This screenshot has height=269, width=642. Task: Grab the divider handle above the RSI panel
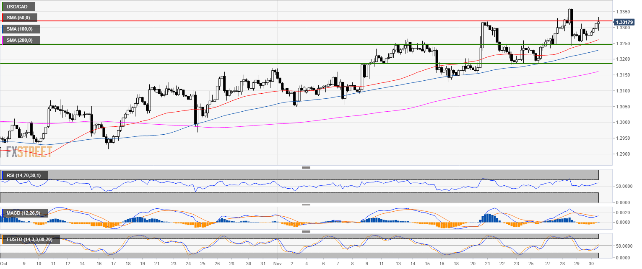[306, 167]
